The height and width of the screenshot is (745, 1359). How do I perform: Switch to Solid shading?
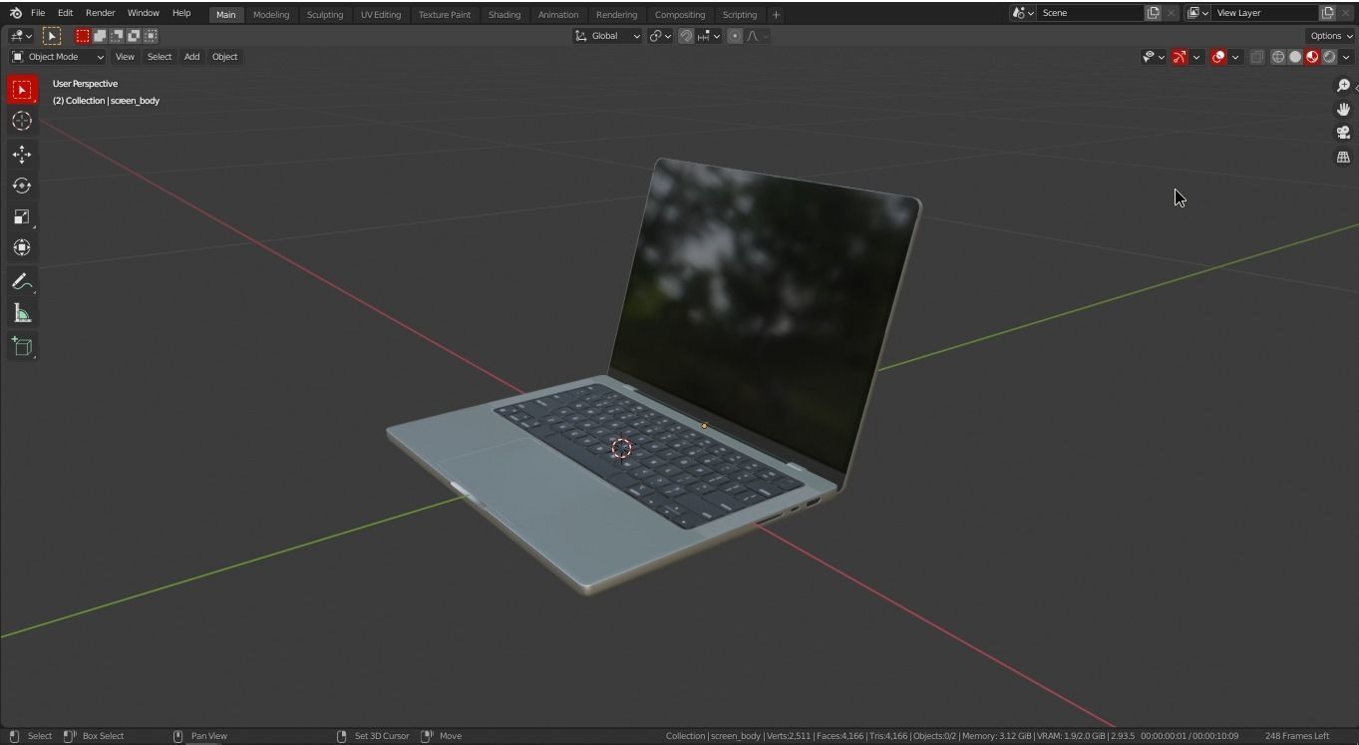pos(1295,57)
